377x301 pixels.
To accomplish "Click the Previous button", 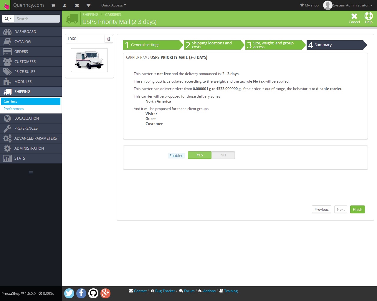I will point(322,210).
